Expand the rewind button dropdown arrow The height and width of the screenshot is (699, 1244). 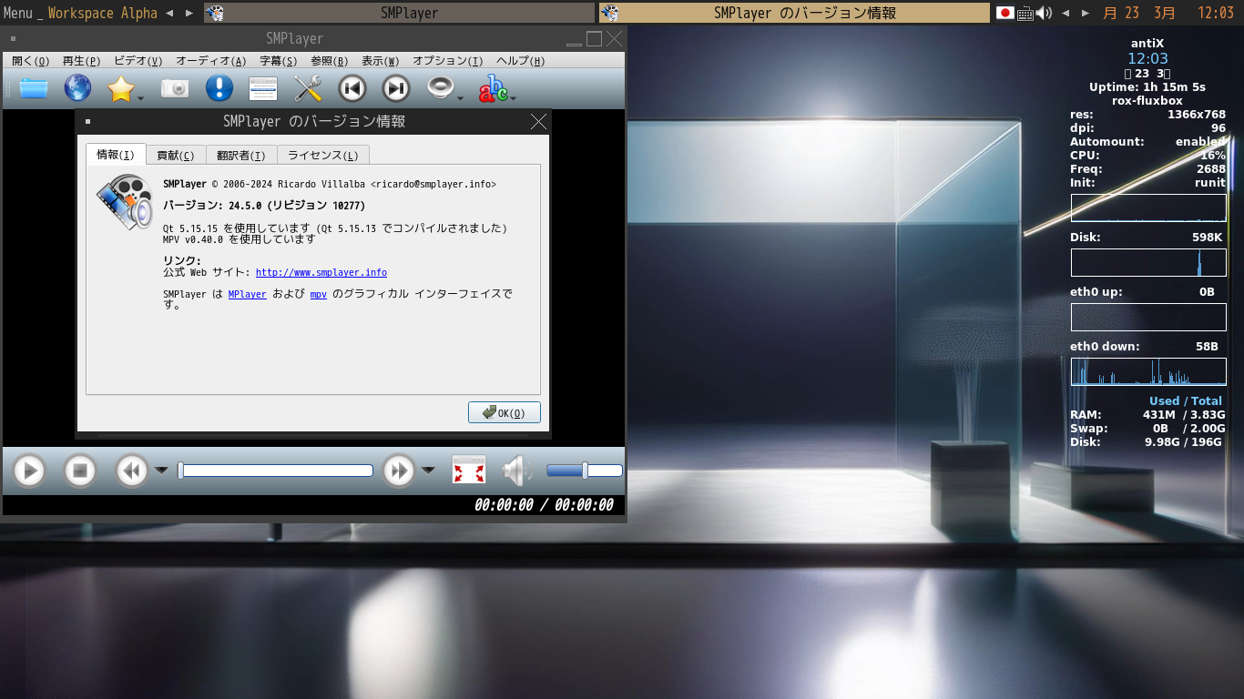coord(161,471)
